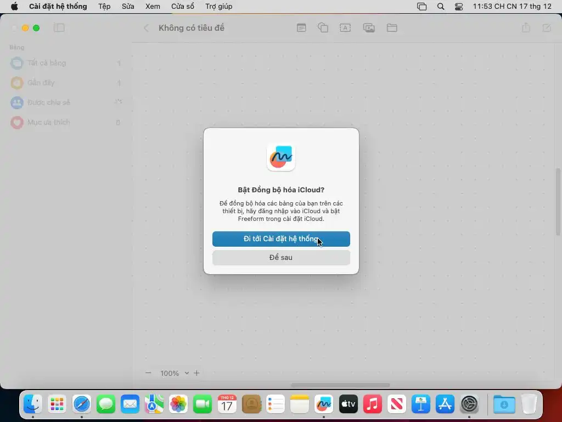Viewport: 562px width, 422px height.
Task: Add a text box from toolbar
Action: tap(345, 28)
